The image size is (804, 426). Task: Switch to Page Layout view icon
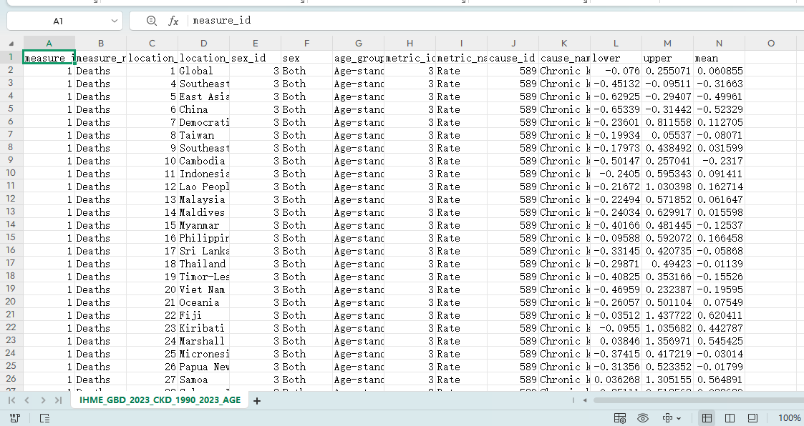pyautogui.click(x=730, y=418)
